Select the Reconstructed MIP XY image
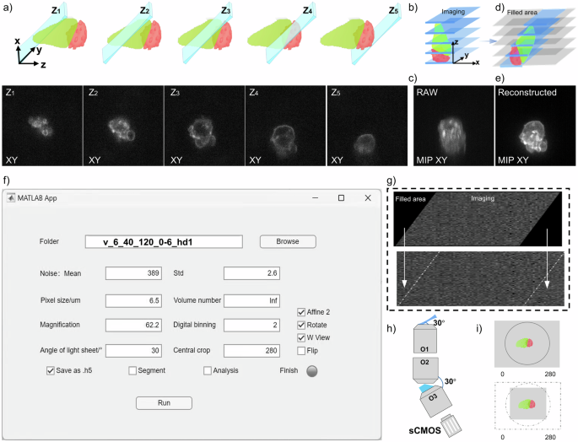Screen dimensions: 578x442 [532, 124]
